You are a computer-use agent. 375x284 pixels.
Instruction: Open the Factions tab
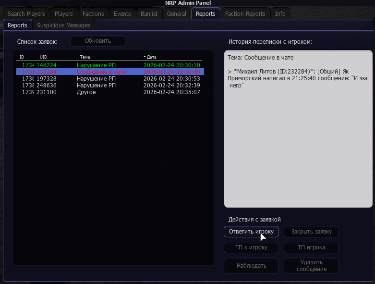click(x=93, y=14)
